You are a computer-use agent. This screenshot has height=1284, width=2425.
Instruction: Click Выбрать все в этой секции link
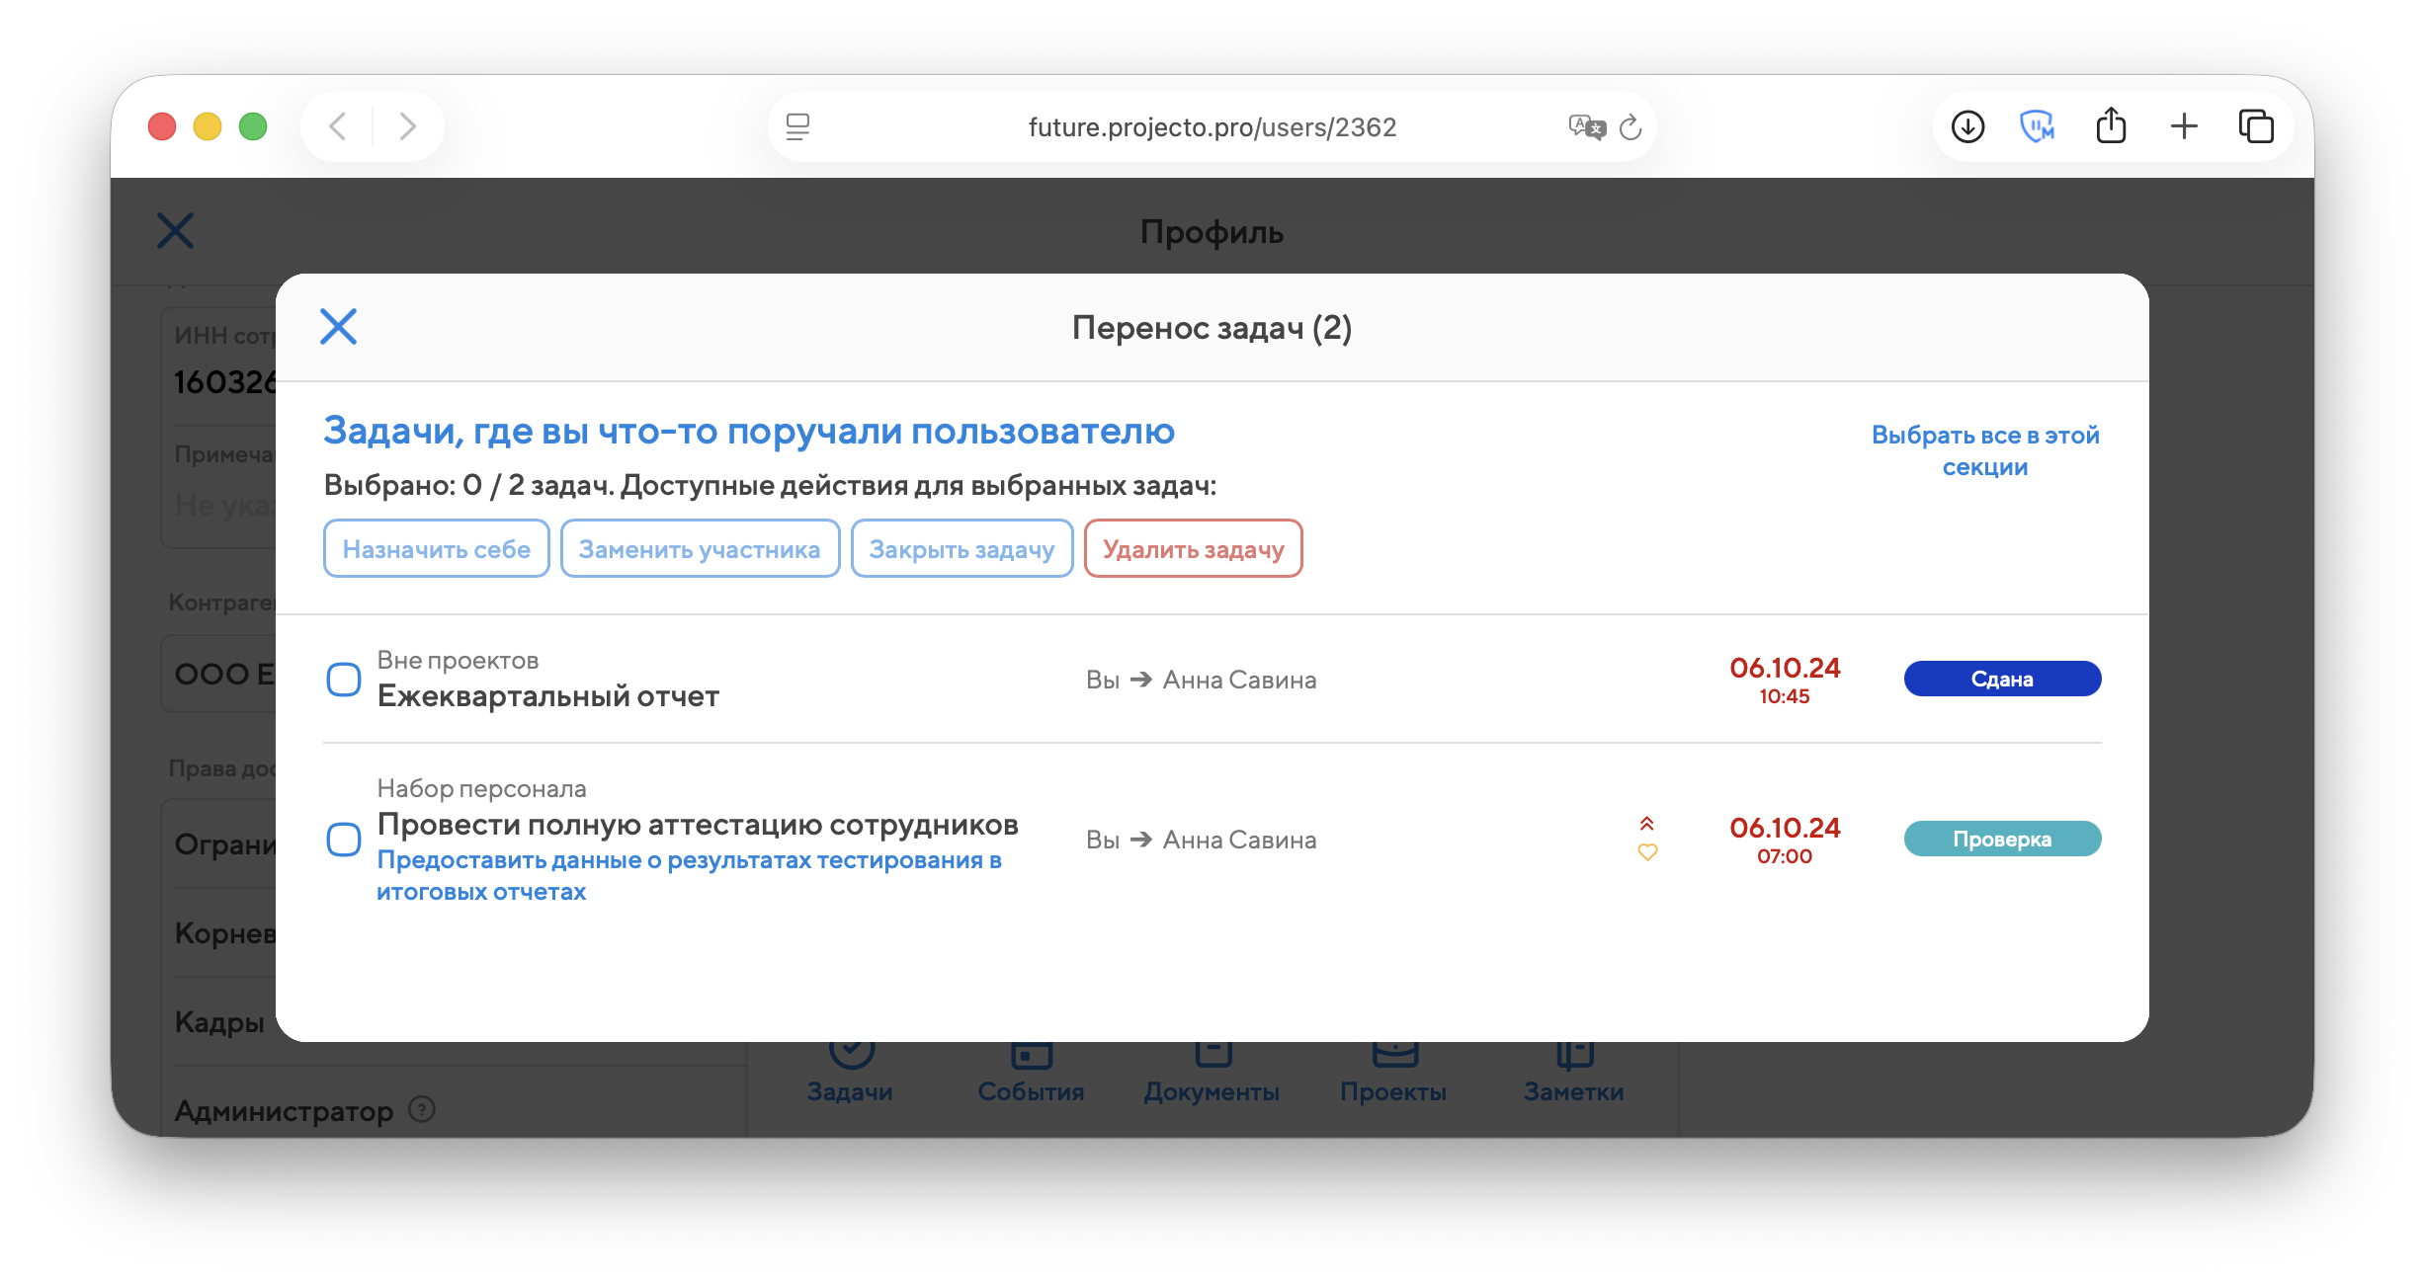point(1984,450)
